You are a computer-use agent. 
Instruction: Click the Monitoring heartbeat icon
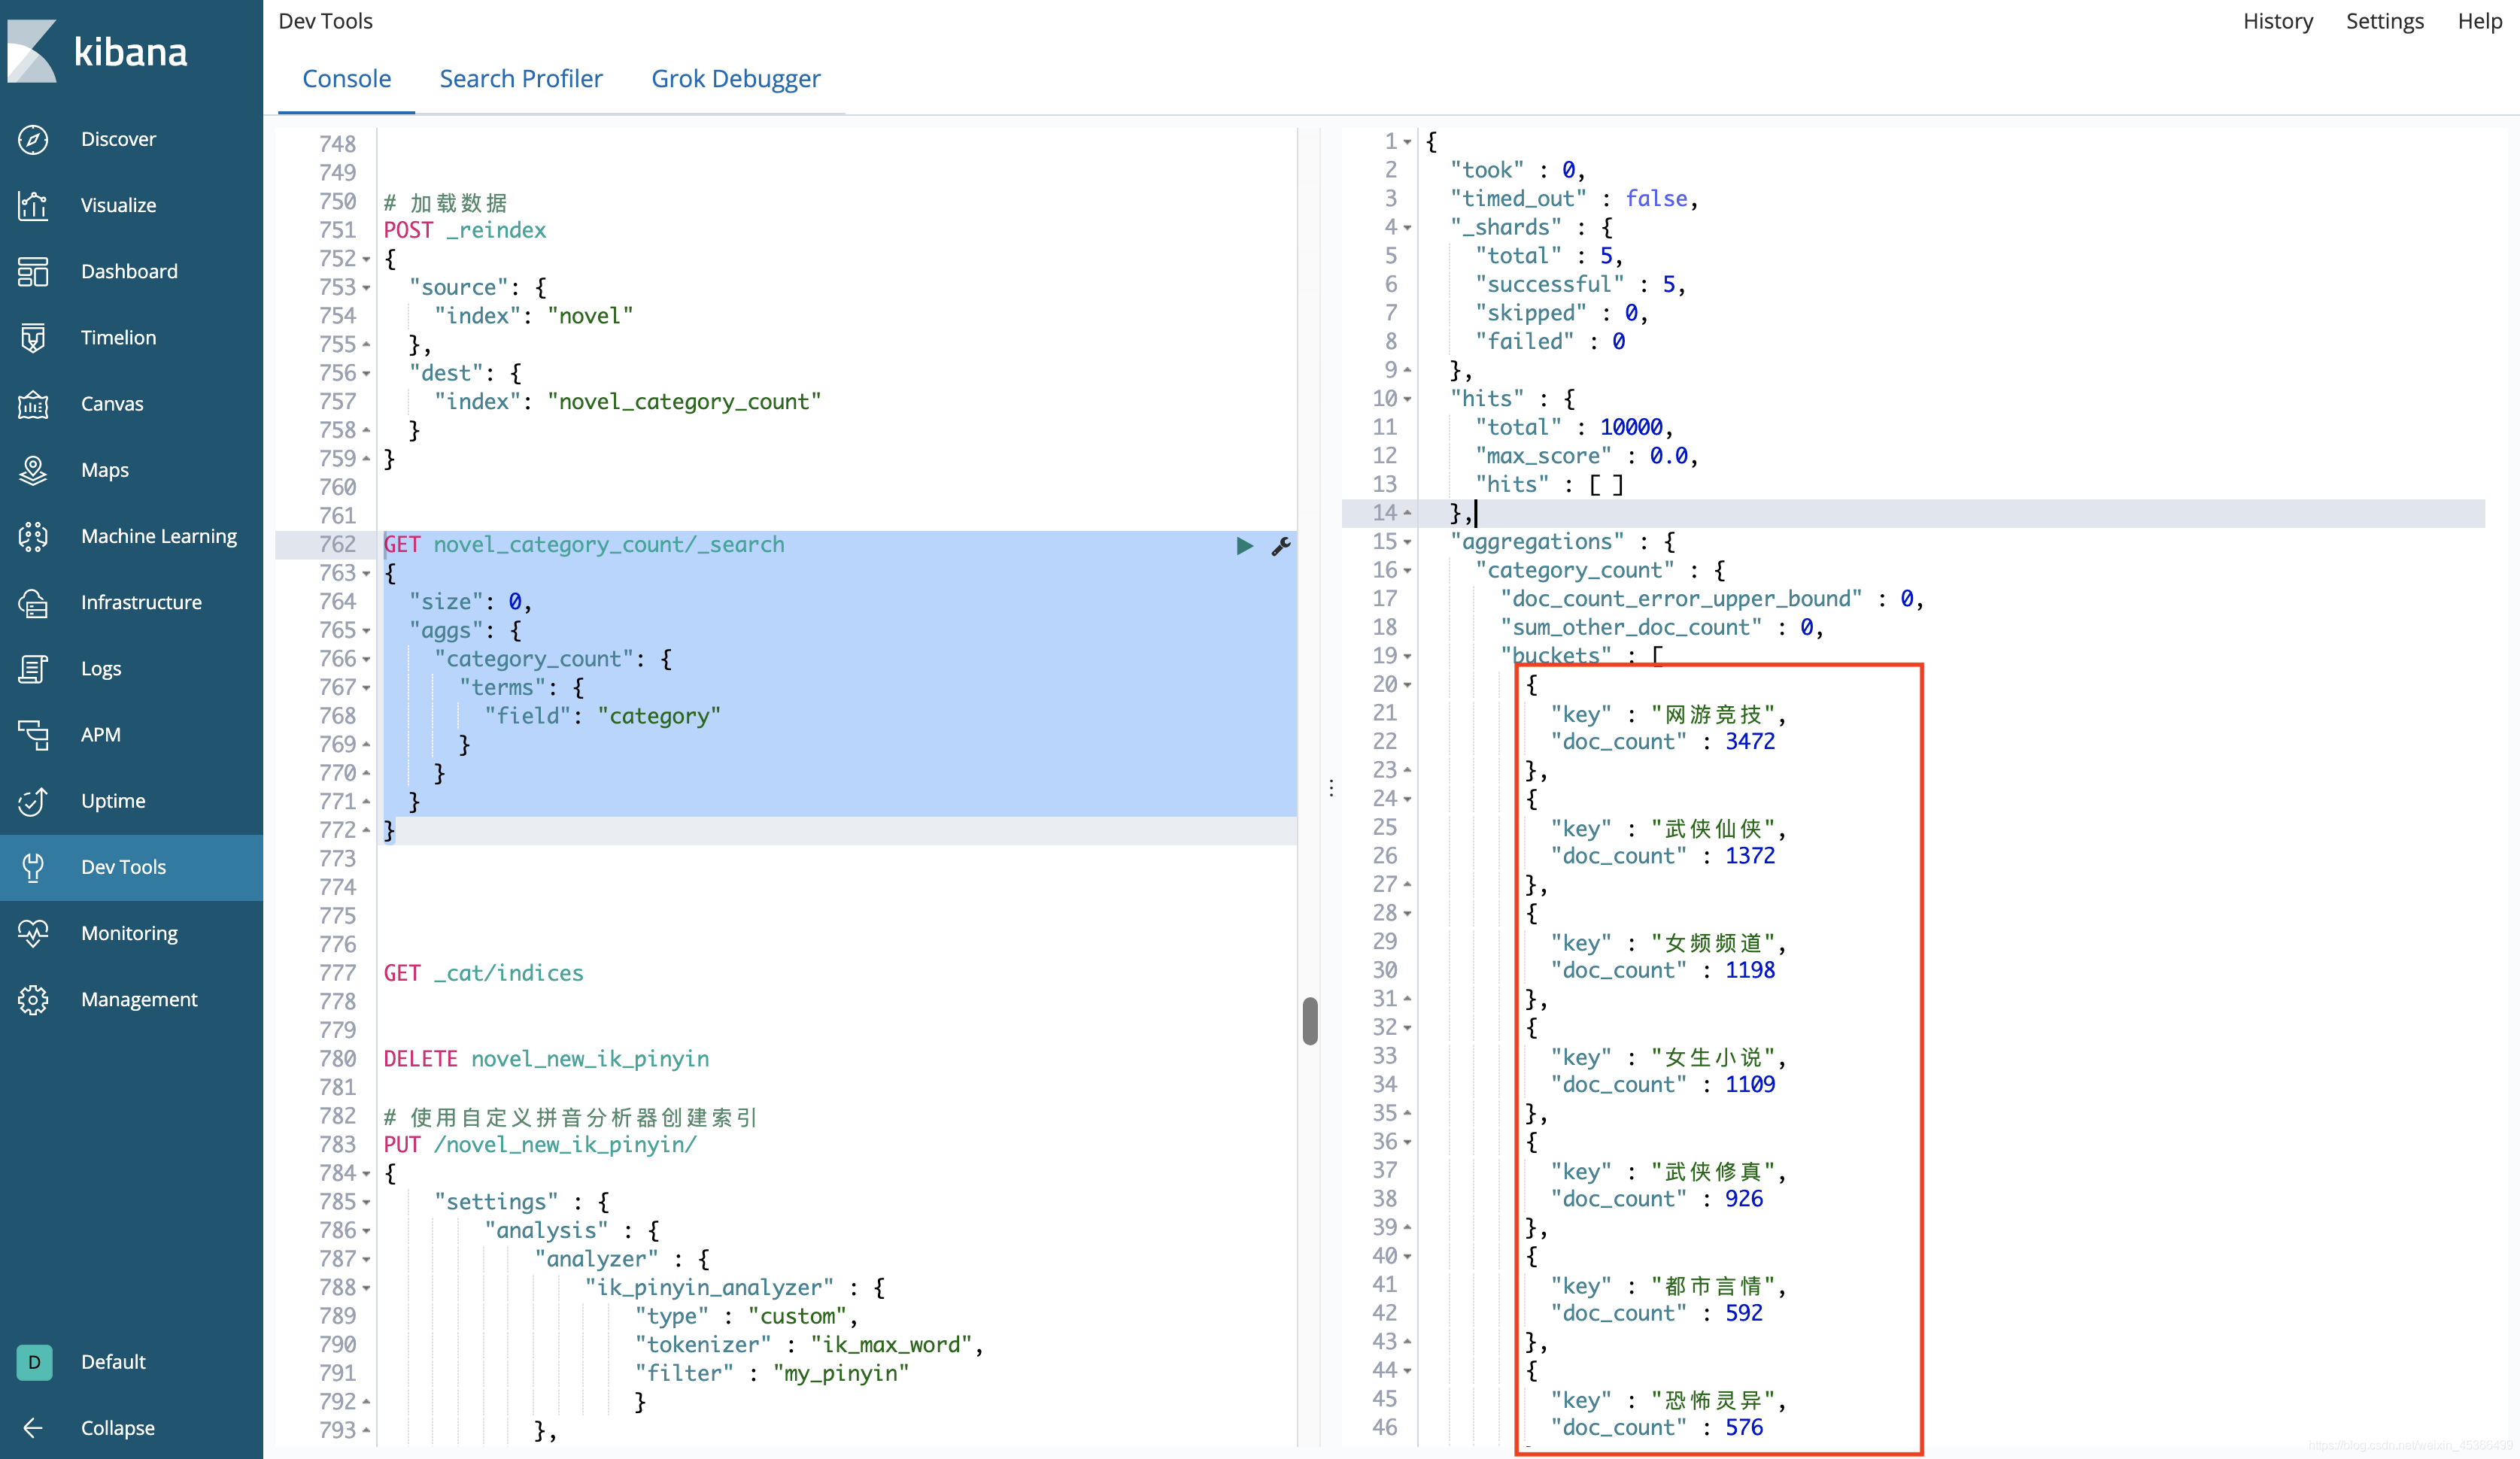pyautogui.click(x=33, y=933)
